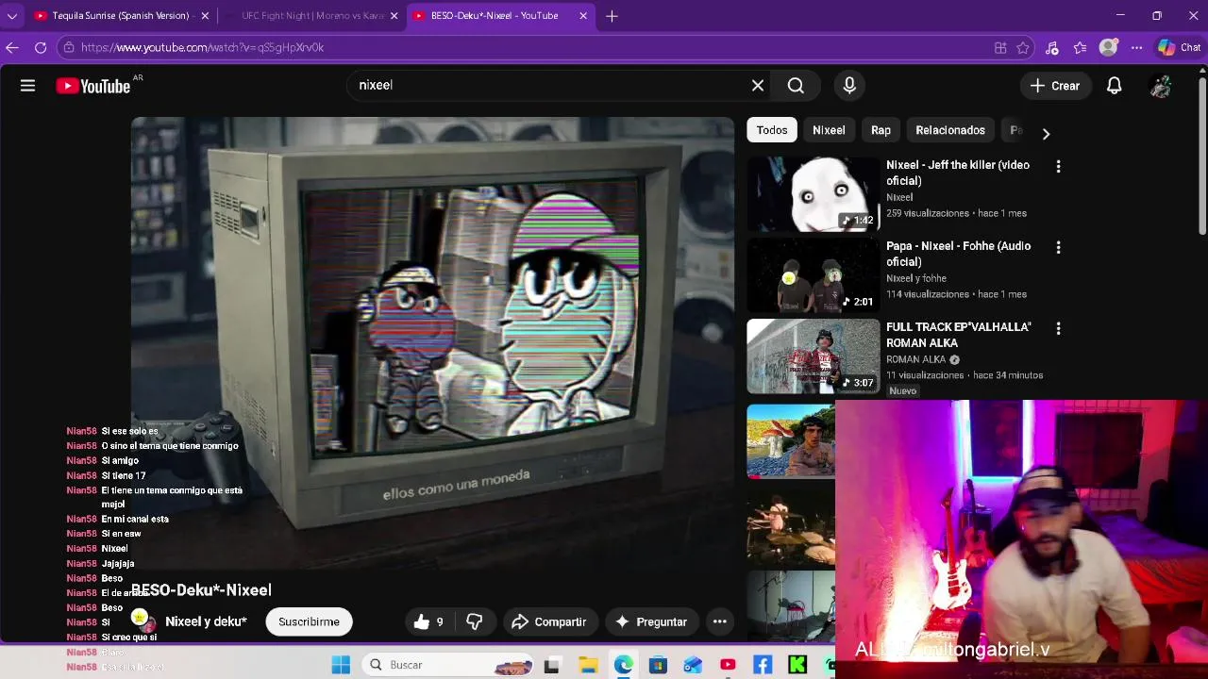Close the UFC Fight Night browser tab

click(x=394, y=16)
